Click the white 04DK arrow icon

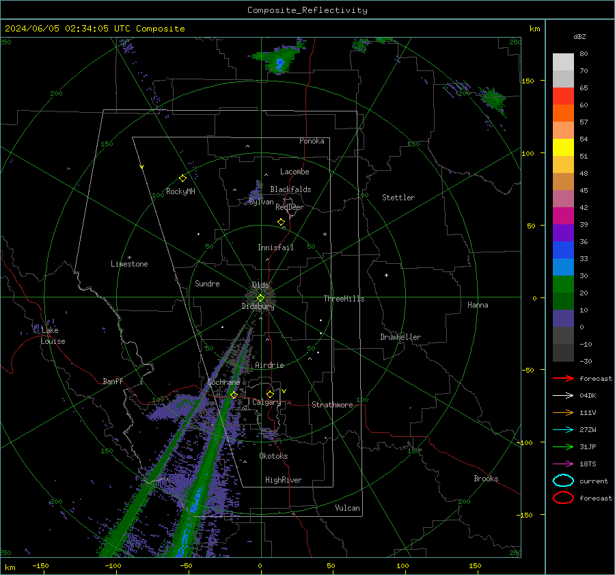tap(563, 396)
